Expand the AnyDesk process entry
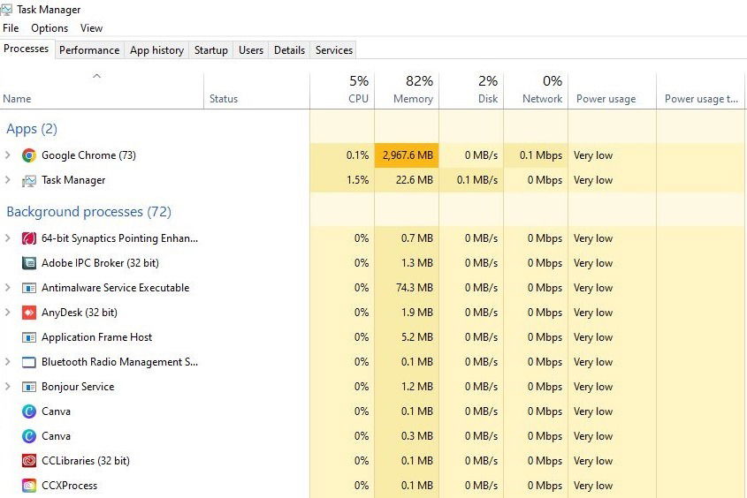Viewport: 747px width, 498px height. [x=8, y=312]
